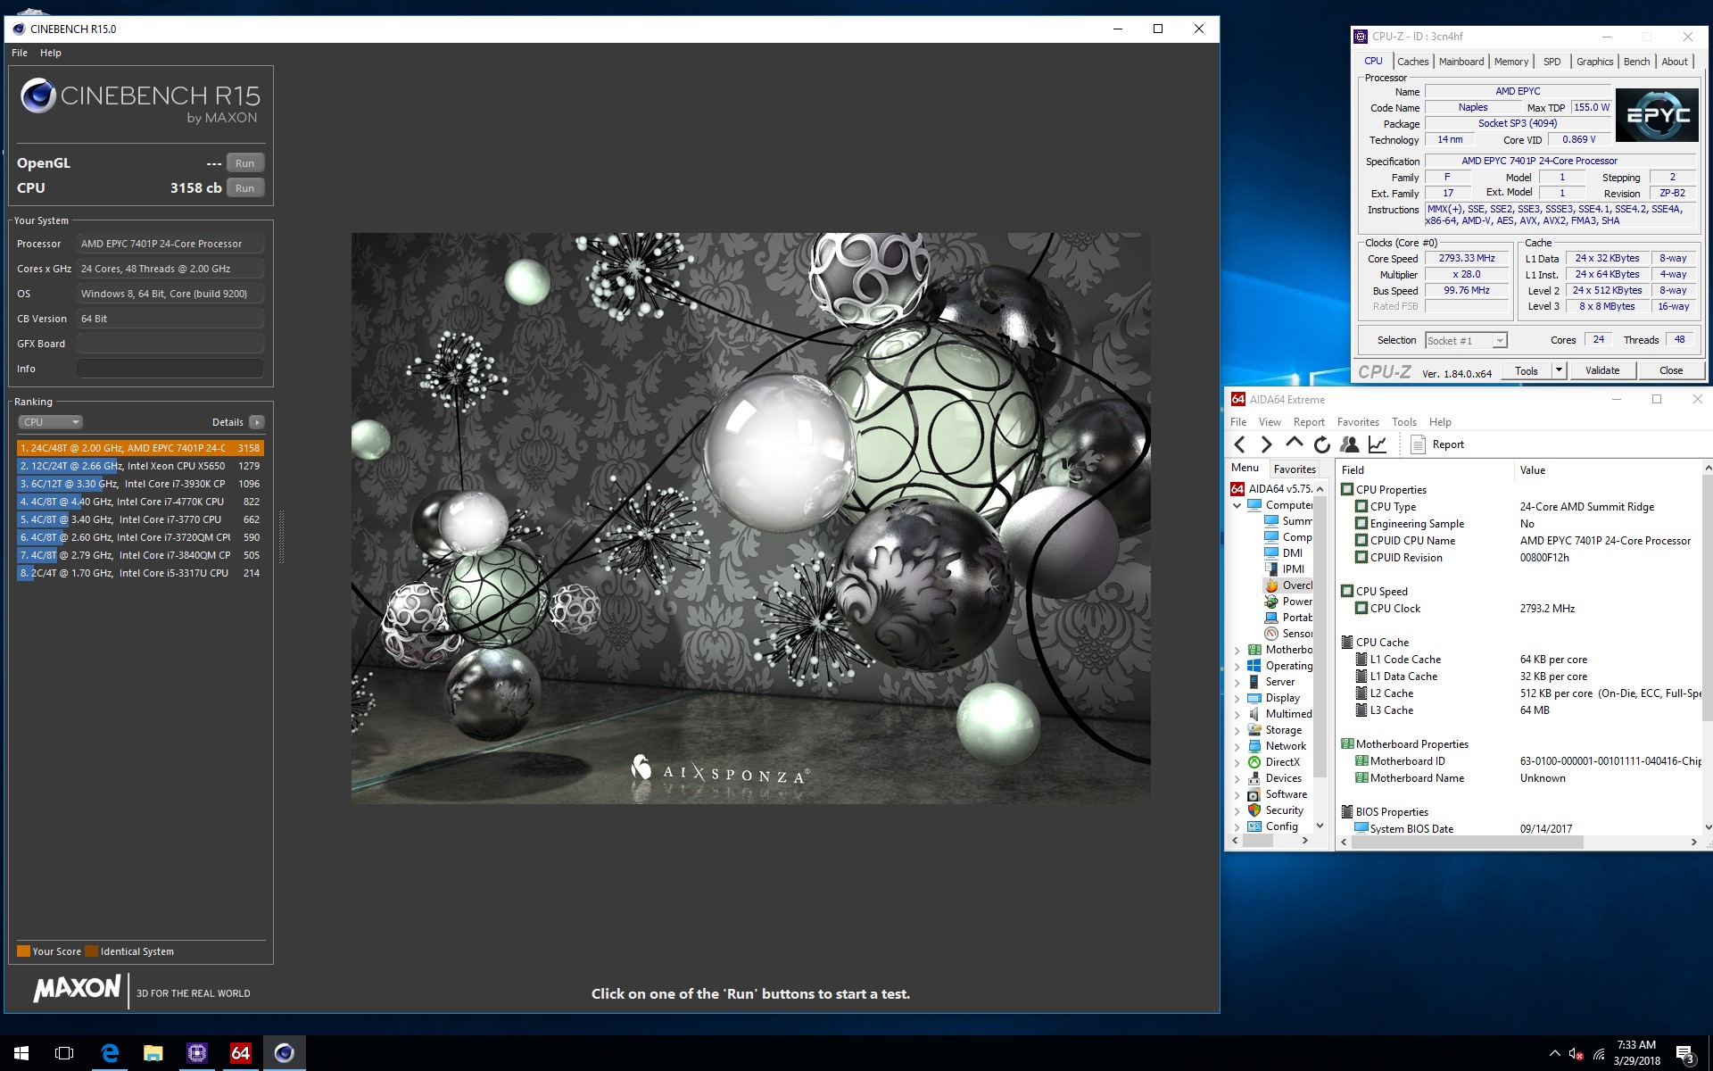
Task: Select the Intel Xeon X5650 ranking row
Action: pyautogui.click(x=140, y=466)
